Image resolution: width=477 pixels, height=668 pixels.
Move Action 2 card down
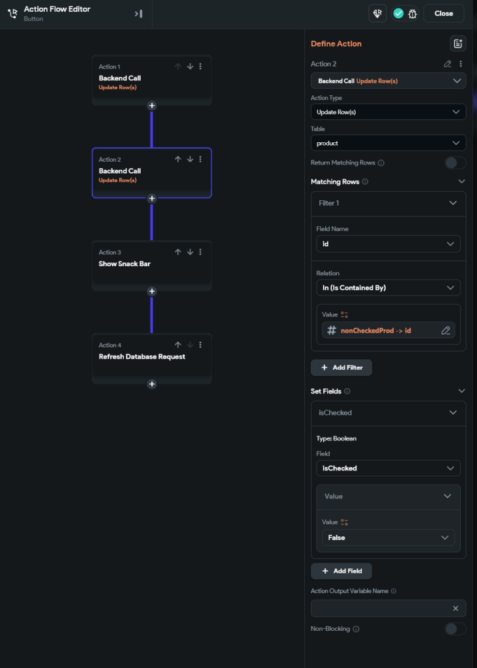[190, 159]
